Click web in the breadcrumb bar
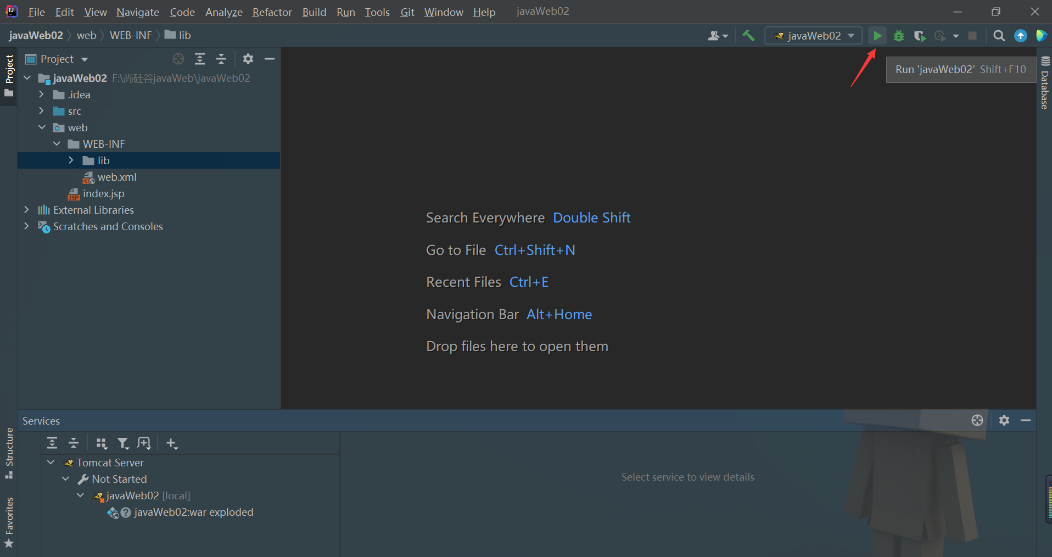 [86, 35]
